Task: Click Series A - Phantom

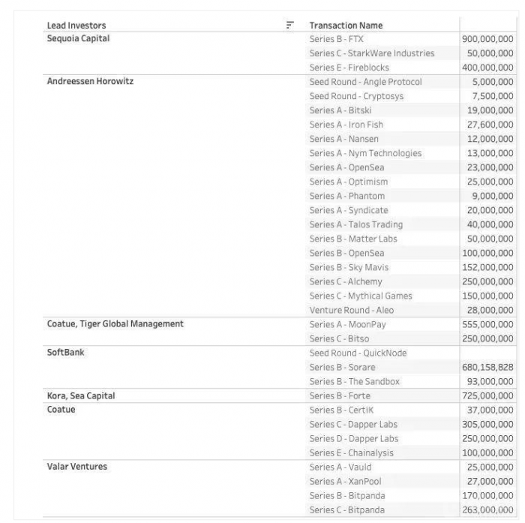Action: click(347, 196)
